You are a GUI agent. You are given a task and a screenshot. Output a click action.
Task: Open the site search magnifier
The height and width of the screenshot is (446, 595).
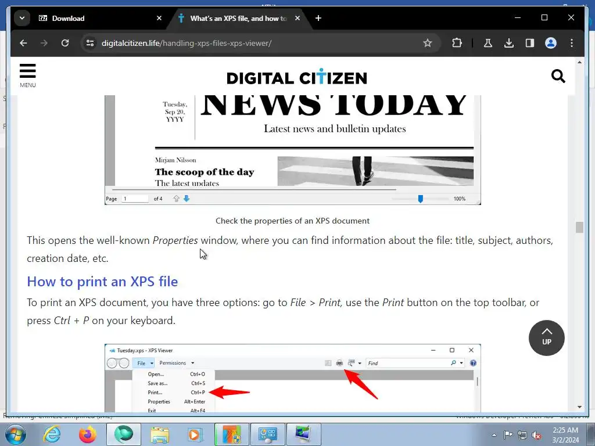[x=558, y=76]
